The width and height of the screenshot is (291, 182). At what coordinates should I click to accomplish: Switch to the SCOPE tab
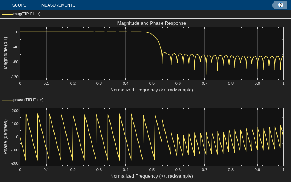click(19, 5)
